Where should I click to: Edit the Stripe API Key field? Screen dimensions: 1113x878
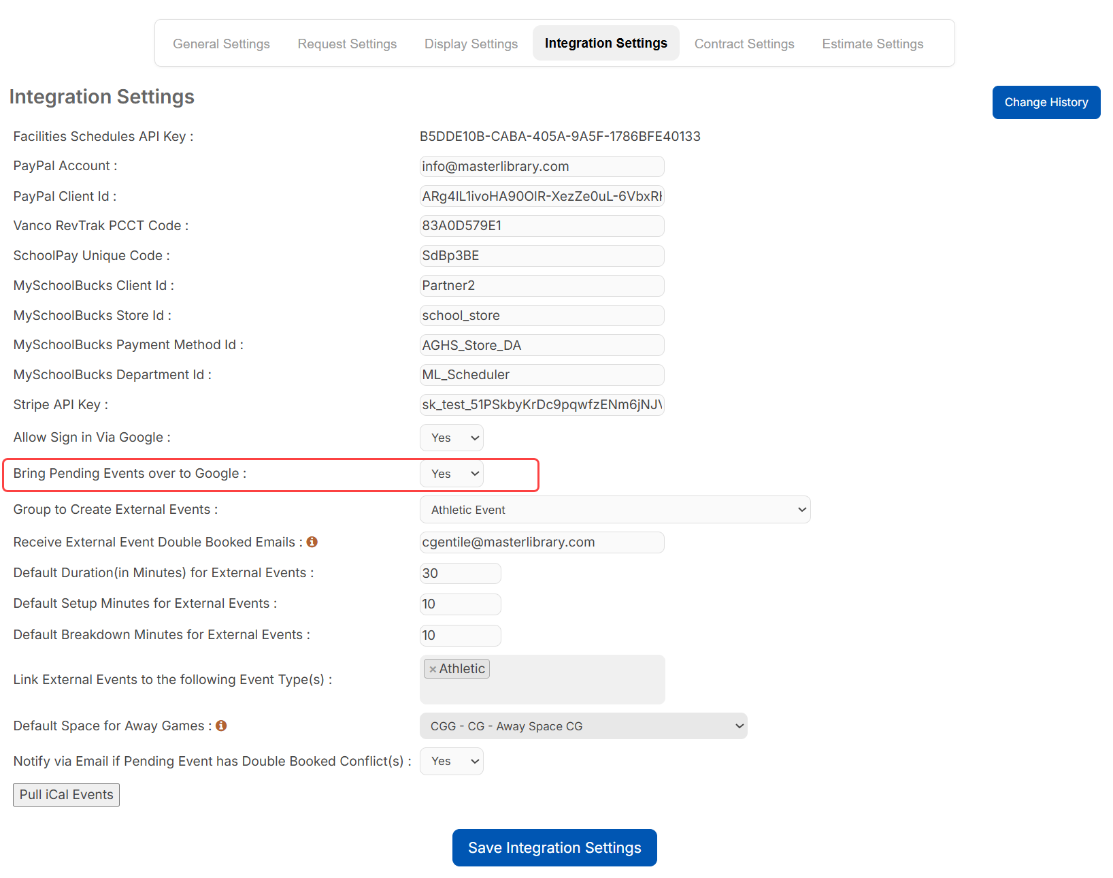pos(541,404)
